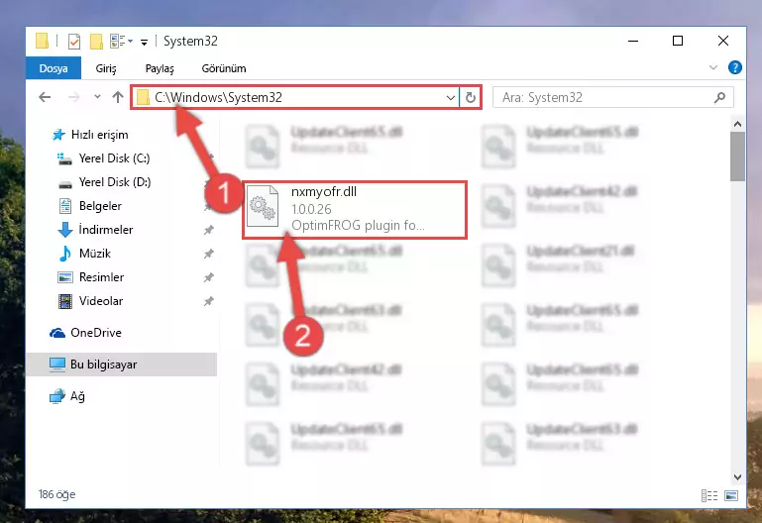Minimize the System32 window

(x=633, y=41)
